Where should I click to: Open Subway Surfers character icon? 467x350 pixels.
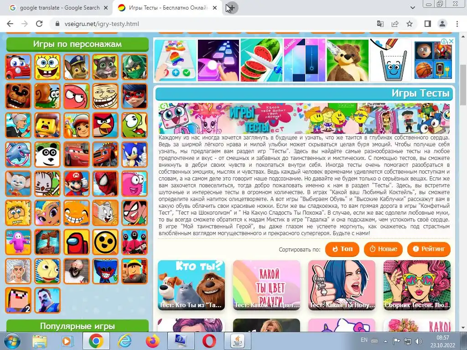(77, 125)
